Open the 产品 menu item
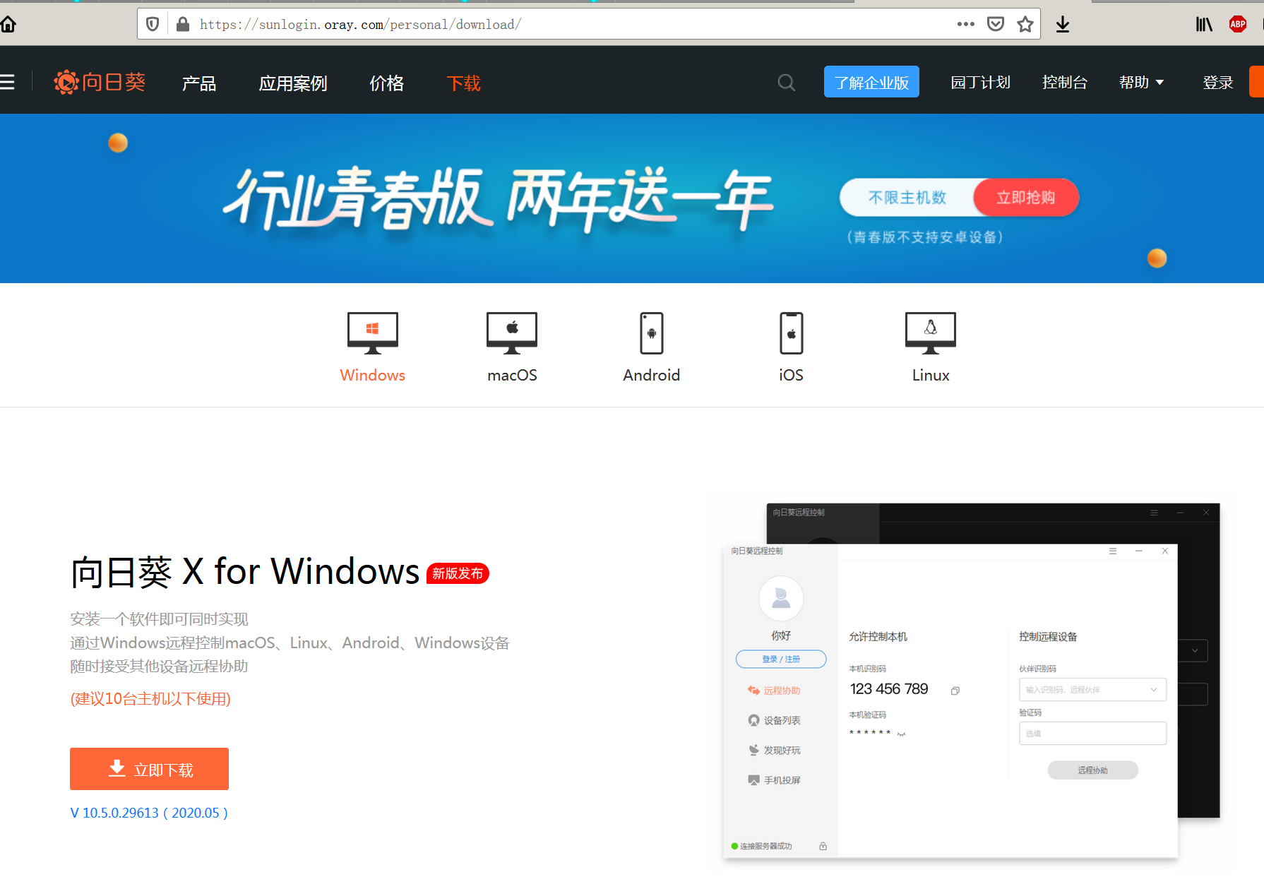Screen dimensions: 1264x884 pyautogui.click(x=199, y=83)
